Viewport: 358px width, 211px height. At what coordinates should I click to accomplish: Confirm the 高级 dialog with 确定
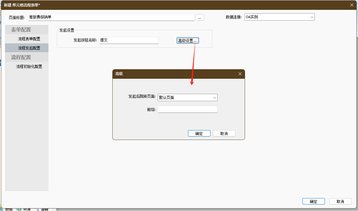[x=199, y=133]
